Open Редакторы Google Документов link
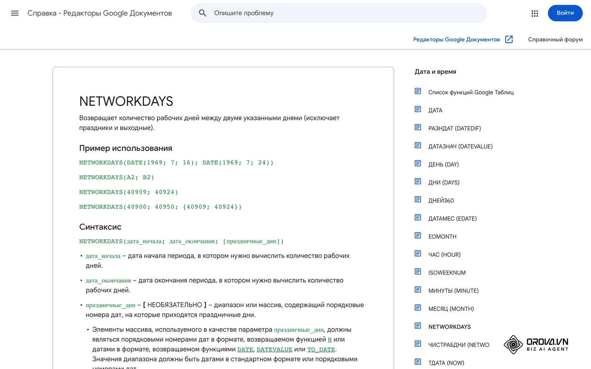 [456, 39]
